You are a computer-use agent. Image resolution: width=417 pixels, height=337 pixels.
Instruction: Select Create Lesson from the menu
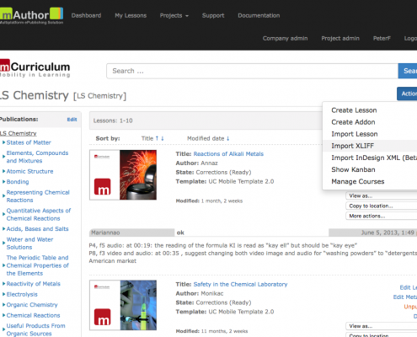click(354, 110)
